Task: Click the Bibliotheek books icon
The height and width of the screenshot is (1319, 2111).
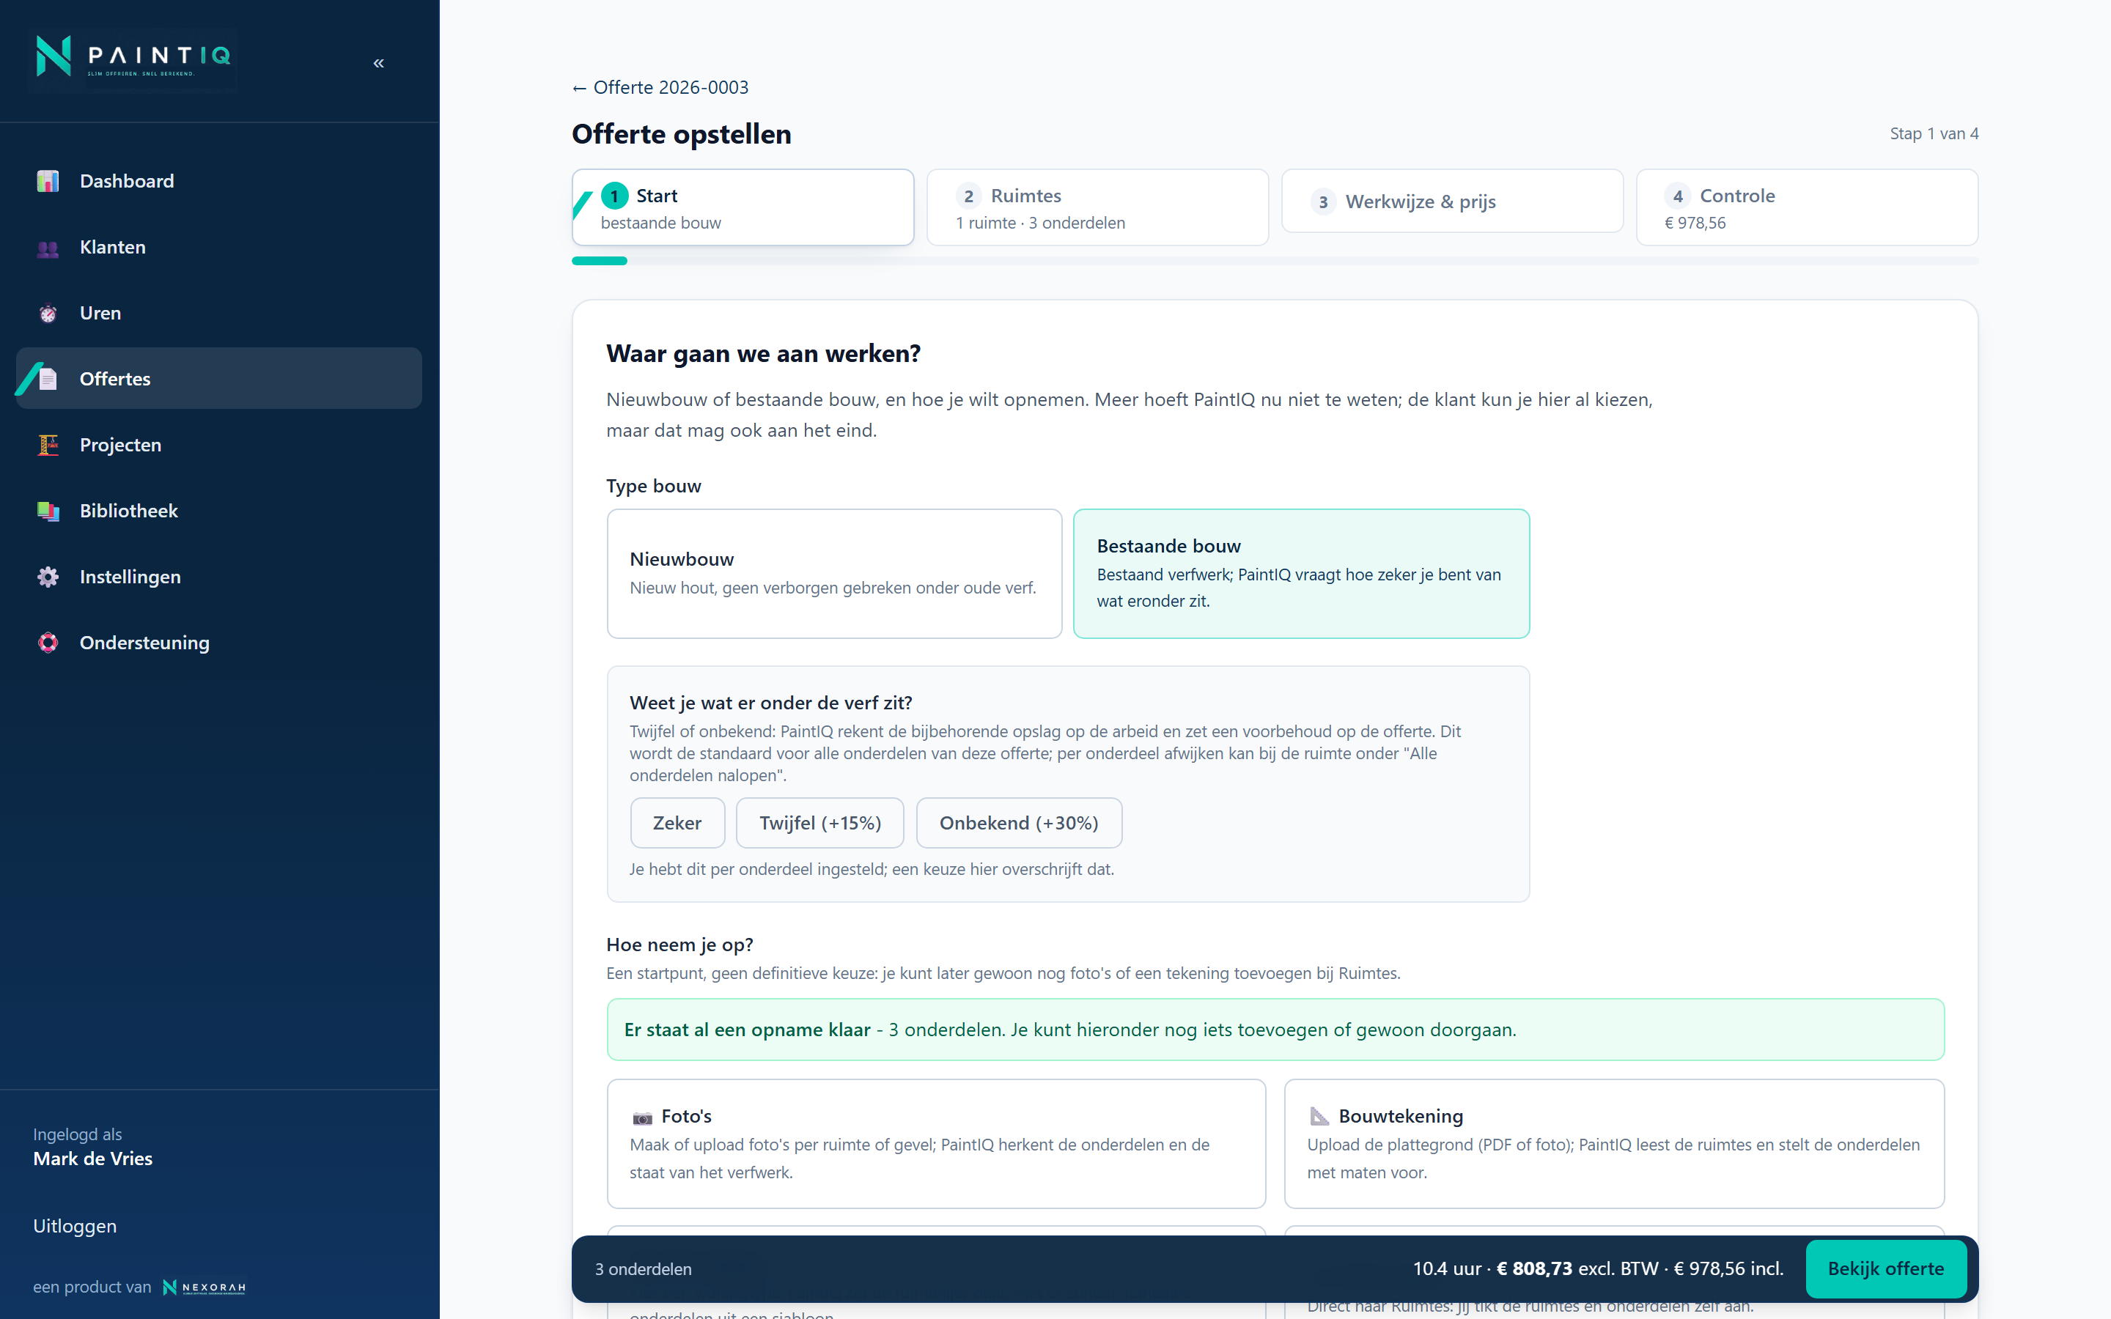Action: point(48,511)
